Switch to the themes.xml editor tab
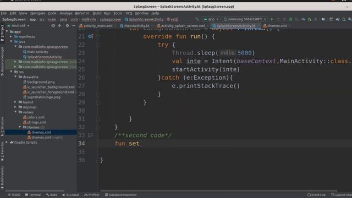Image resolution: width=352 pixels, height=198 pixels. coord(276,26)
